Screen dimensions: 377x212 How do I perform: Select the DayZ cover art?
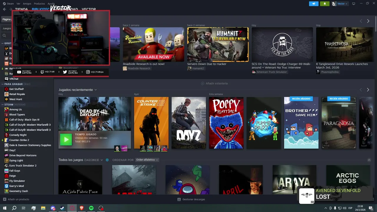coord(189,123)
